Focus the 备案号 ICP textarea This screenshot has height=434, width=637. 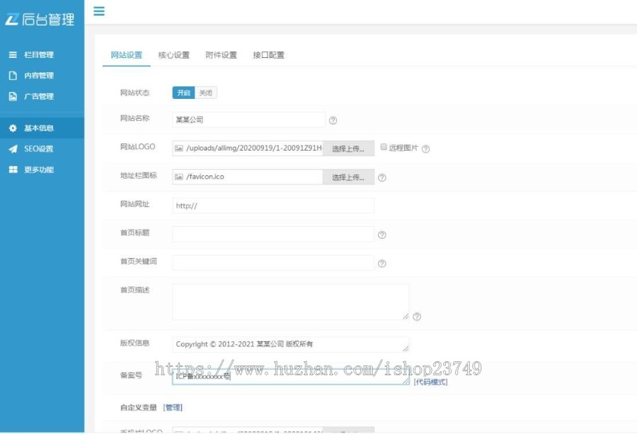tap(291, 377)
